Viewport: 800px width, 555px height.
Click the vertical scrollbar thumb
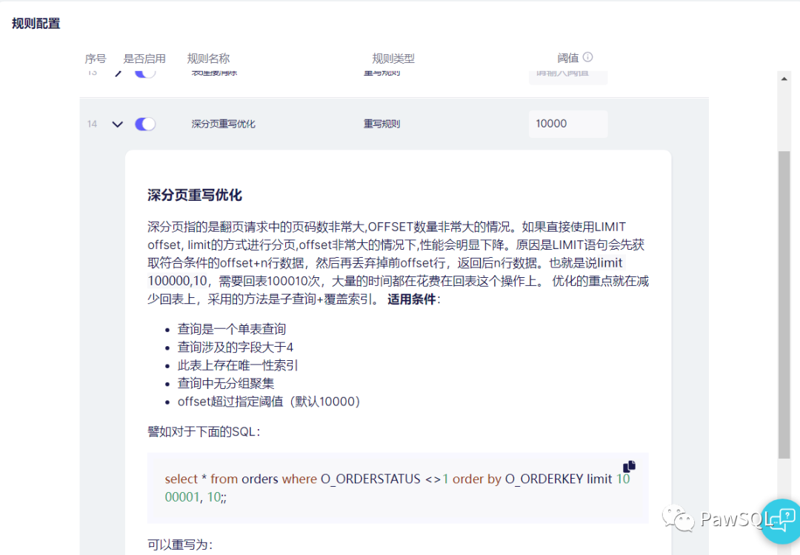point(784,304)
